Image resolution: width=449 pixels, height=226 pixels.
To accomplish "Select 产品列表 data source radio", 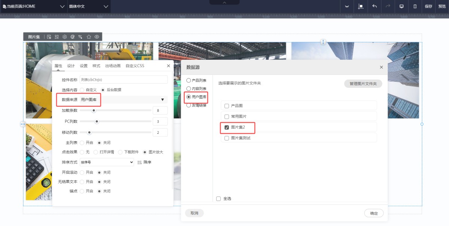I will tap(189, 80).
